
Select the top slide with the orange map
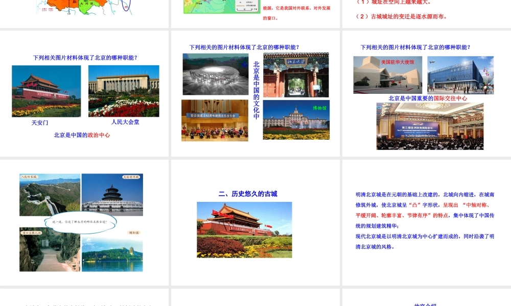pos(84,14)
